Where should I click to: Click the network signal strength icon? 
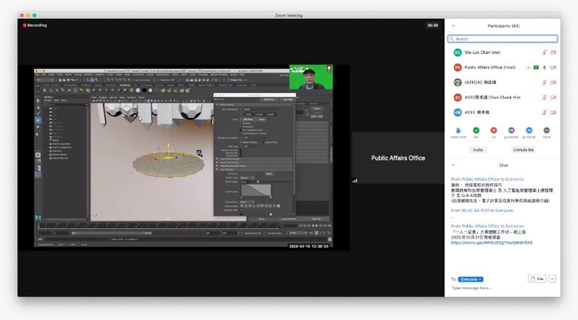[x=355, y=180]
